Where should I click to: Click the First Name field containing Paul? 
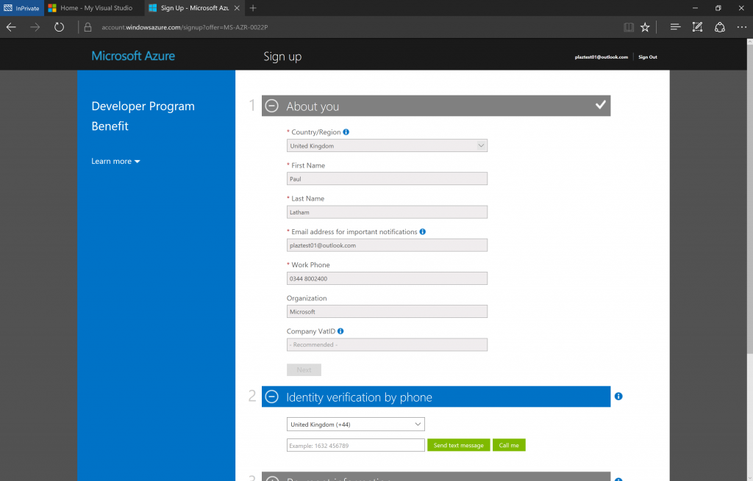point(387,179)
